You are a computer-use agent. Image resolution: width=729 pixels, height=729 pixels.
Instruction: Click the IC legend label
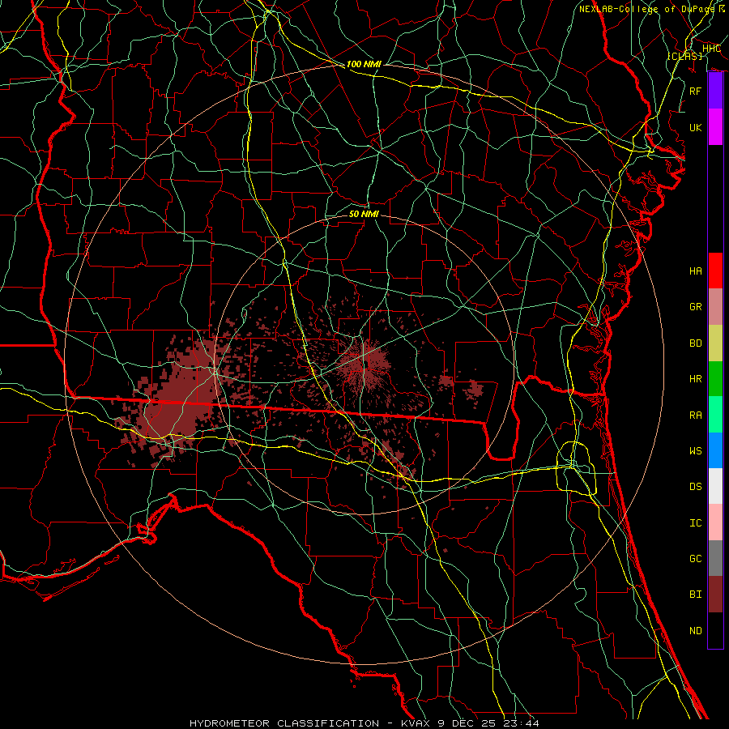click(x=695, y=523)
